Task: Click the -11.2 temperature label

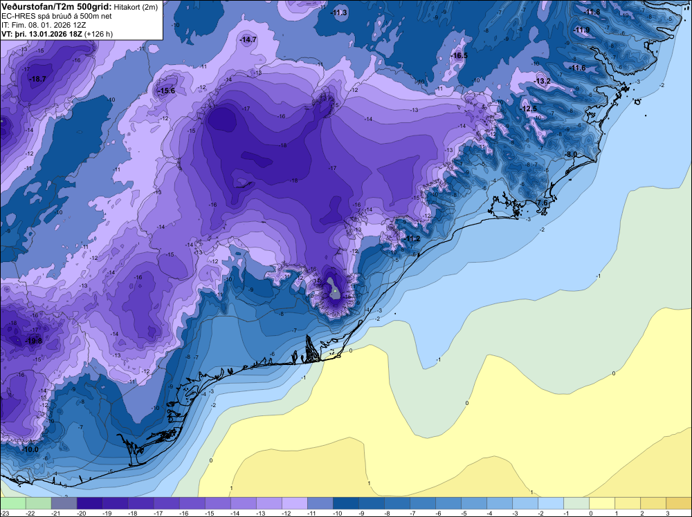Action: pyautogui.click(x=412, y=239)
